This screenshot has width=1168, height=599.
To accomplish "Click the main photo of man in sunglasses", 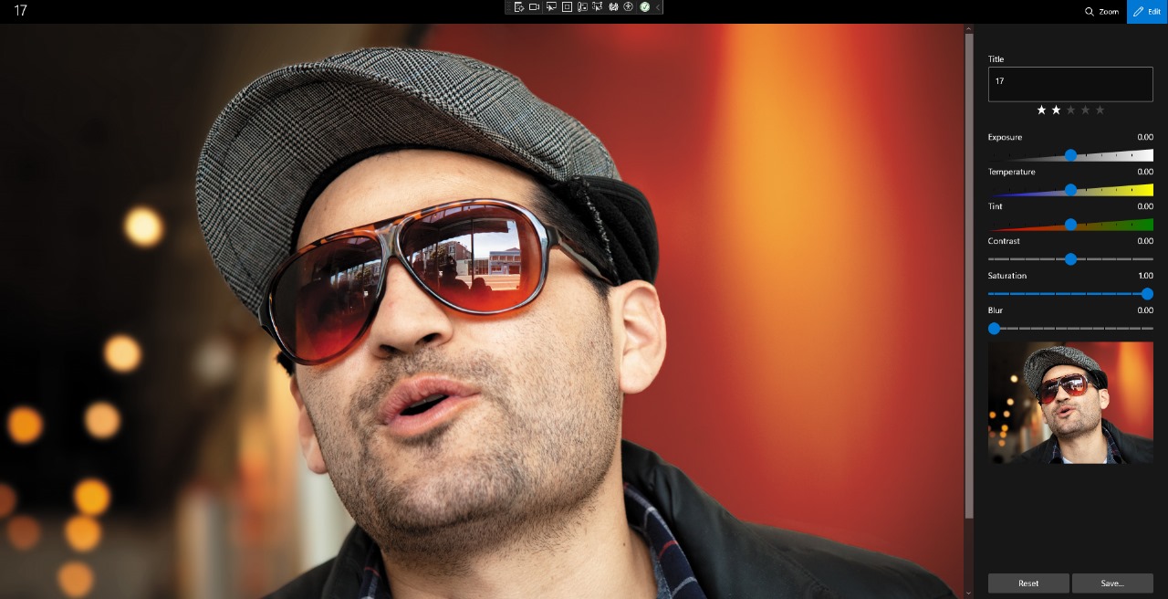I will pos(482,311).
